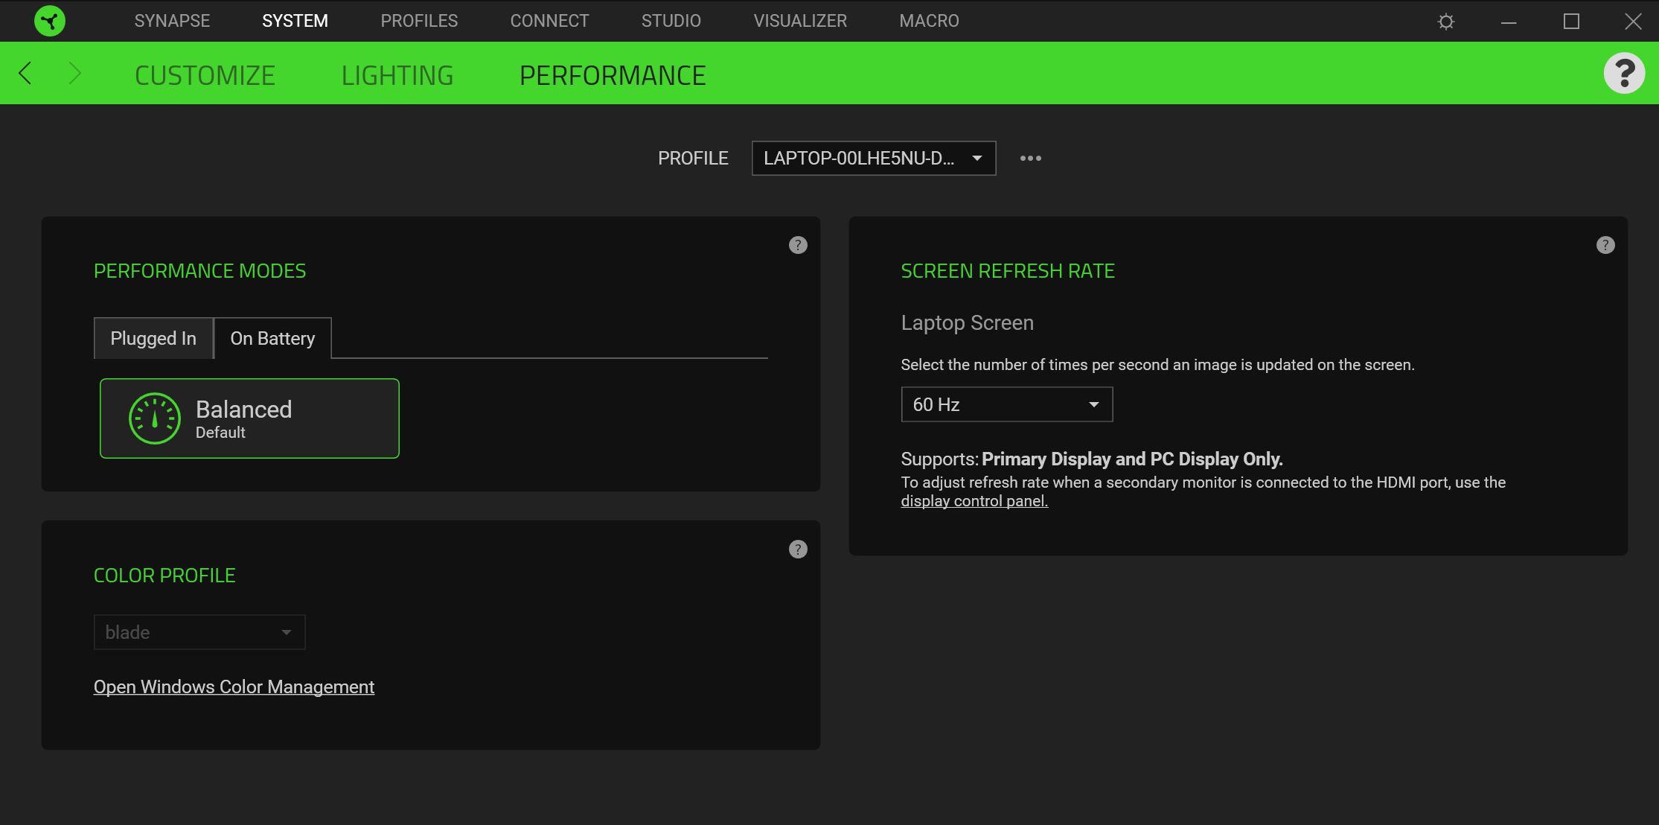
Task: Select the Plugged In tab
Action: pos(153,338)
